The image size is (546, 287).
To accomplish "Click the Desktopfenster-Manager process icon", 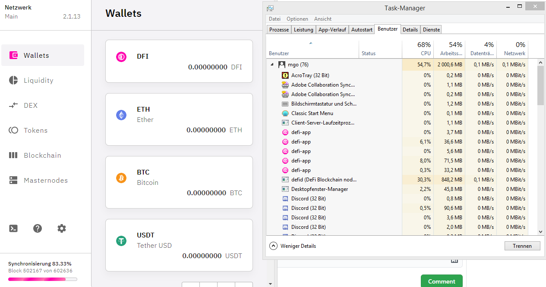I will click(285, 189).
